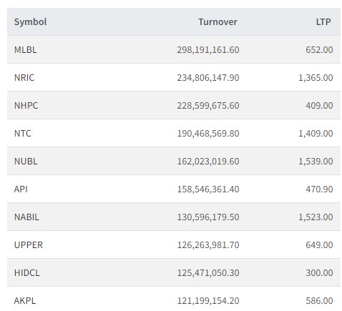Select the NUBL symbol
Image resolution: width=342 pixels, height=311 pixels.
26,162
